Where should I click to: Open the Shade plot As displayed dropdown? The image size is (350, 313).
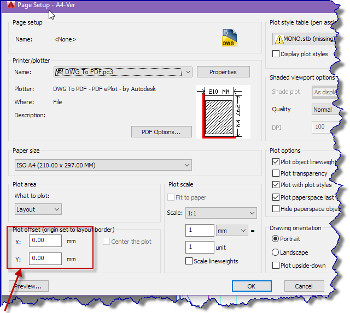click(325, 92)
